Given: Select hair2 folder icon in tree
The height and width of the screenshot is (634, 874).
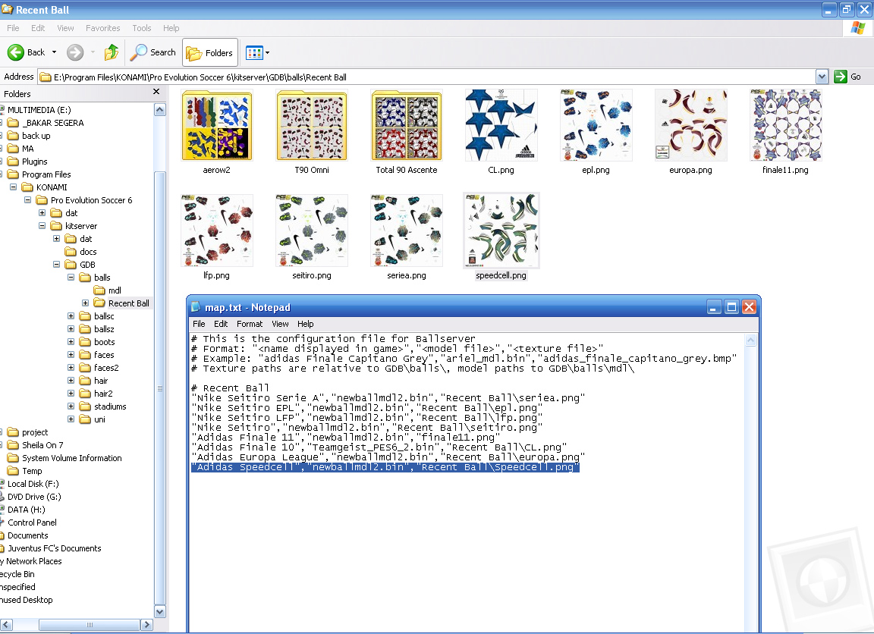Looking at the screenshot, I should (x=85, y=394).
